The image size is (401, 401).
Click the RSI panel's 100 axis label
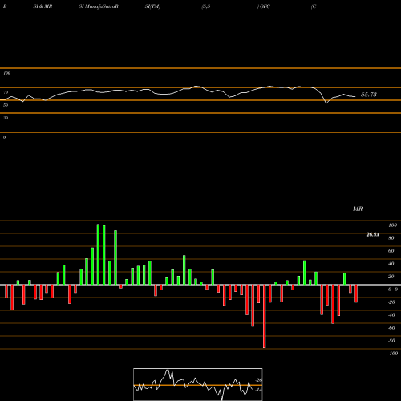click(6, 73)
